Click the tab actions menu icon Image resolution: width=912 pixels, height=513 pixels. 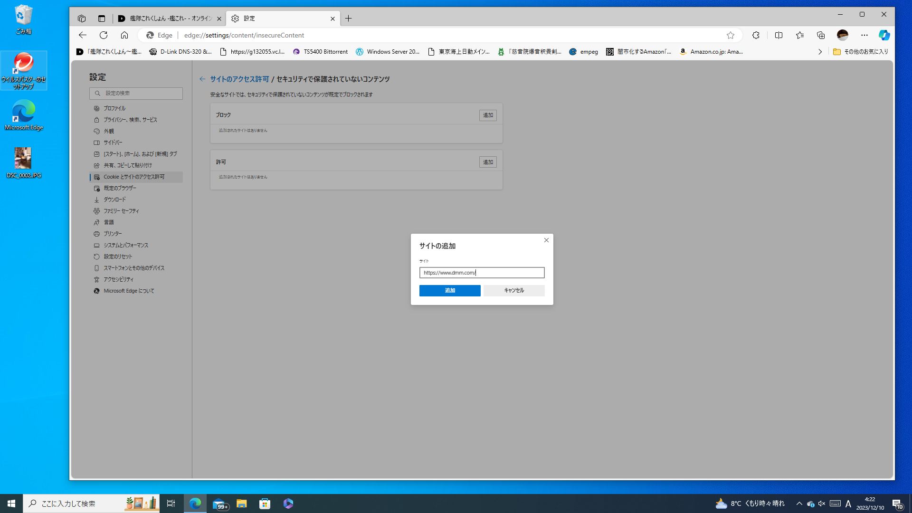pyautogui.click(x=102, y=19)
